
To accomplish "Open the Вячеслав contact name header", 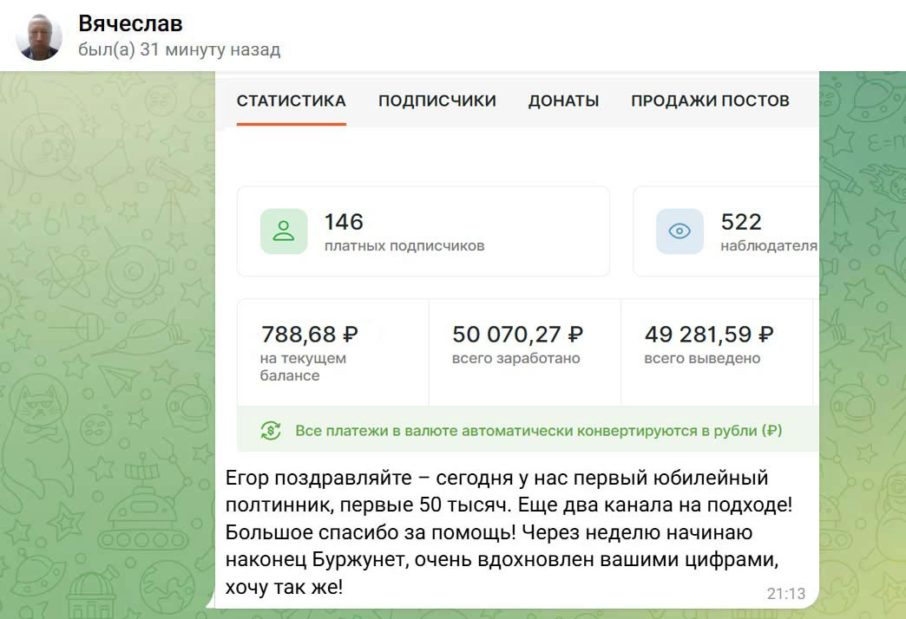I will (130, 24).
